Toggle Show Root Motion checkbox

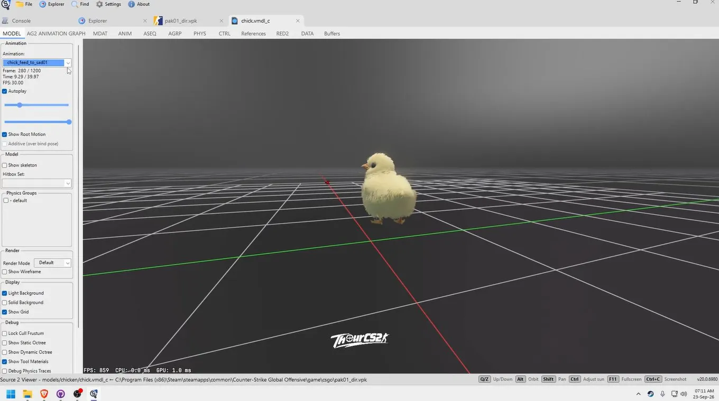pyautogui.click(x=5, y=134)
